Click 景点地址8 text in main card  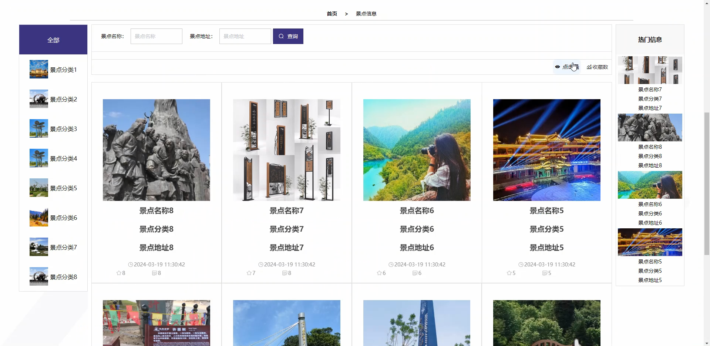click(157, 248)
